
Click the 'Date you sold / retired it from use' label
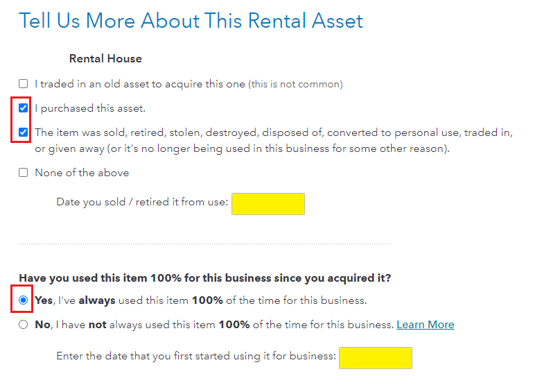[x=142, y=203]
